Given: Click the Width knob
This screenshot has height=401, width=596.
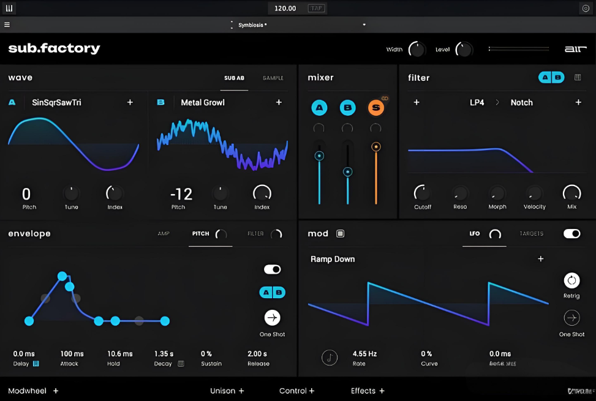Looking at the screenshot, I should (x=417, y=50).
